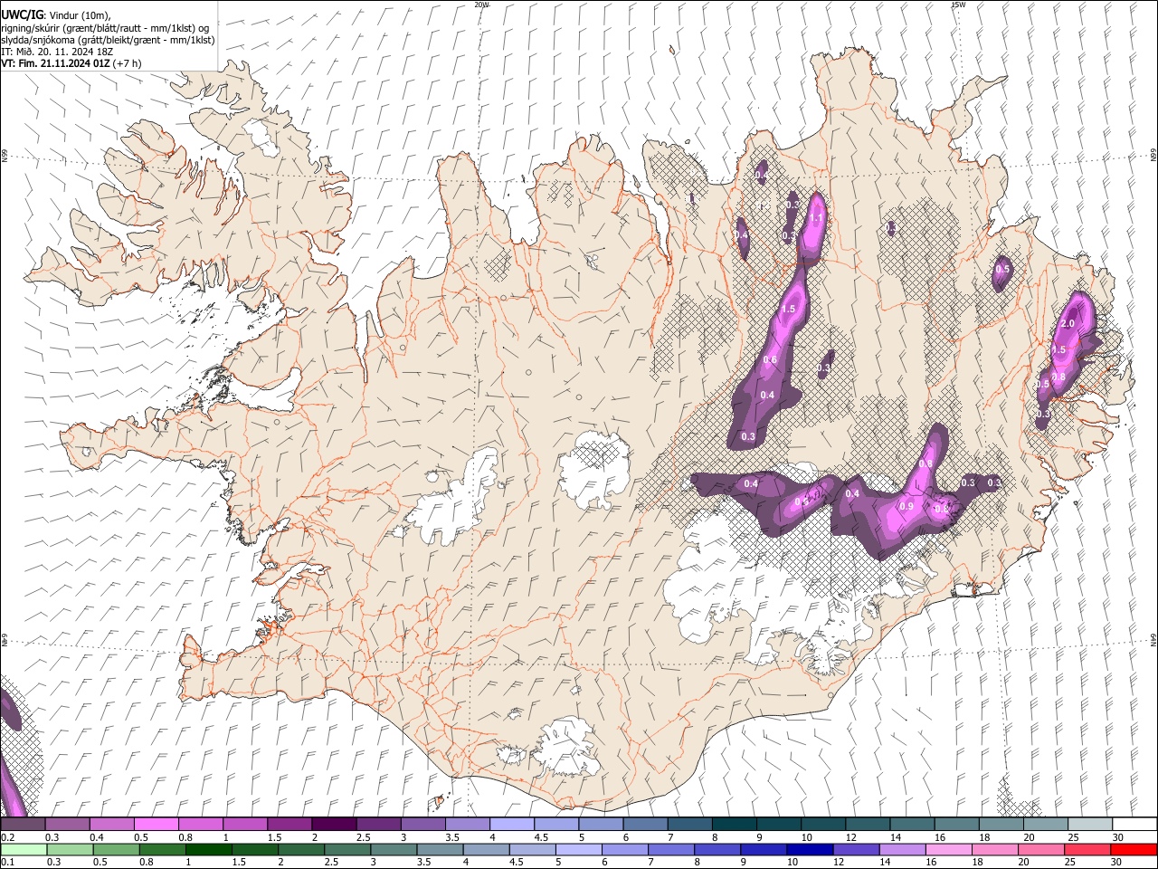Select bright pink upper legend swatch 0.5 to 0.8
Screen dimensions: 1158x869
tap(157, 825)
